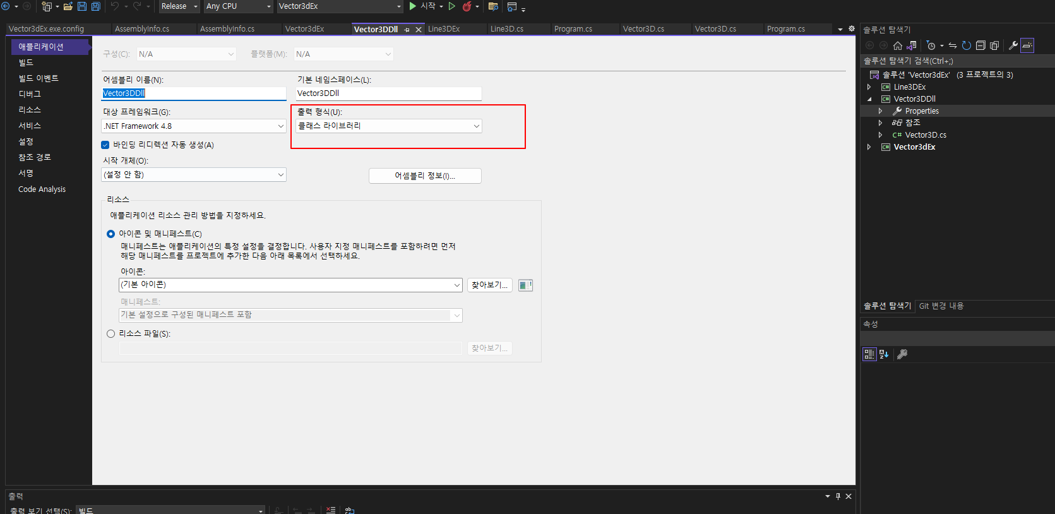Select the 리소스 파일 radio button
This screenshot has width=1055, height=514.
pyautogui.click(x=111, y=333)
